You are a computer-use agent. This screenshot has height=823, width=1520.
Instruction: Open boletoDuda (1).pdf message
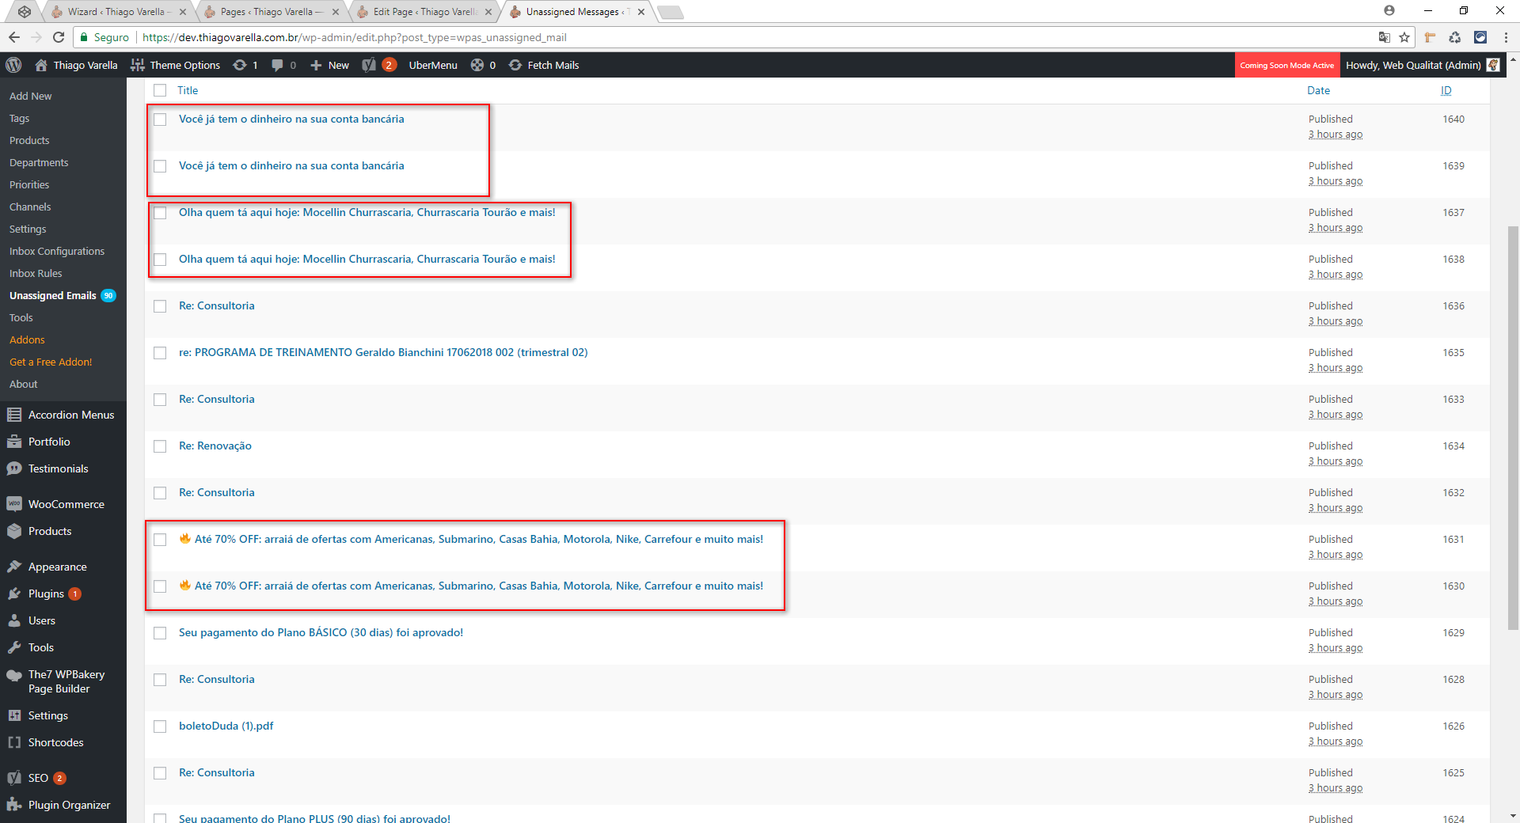point(226,726)
